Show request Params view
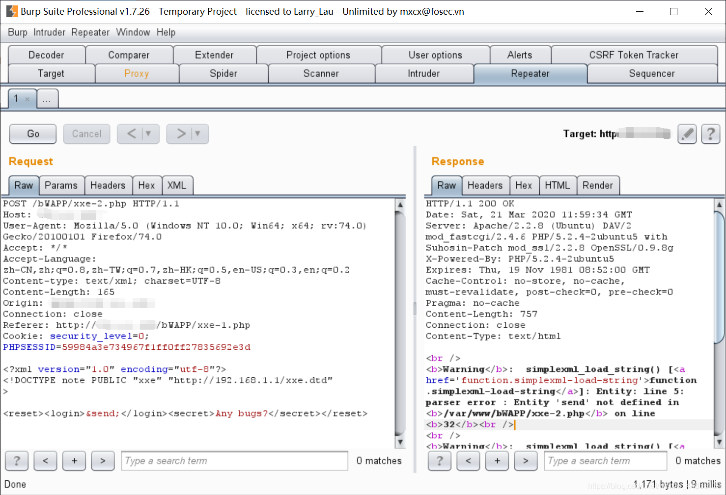 tap(61, 185)
